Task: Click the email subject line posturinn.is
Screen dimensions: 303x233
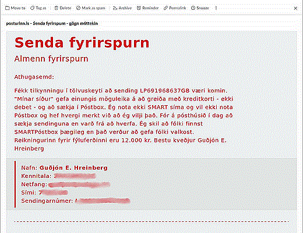Action: point(52,23)
